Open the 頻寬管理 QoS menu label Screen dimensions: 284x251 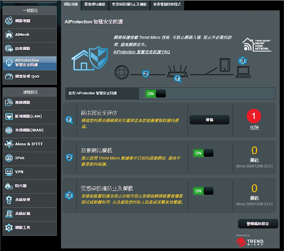pyautogui.click(x=27, y=76)
